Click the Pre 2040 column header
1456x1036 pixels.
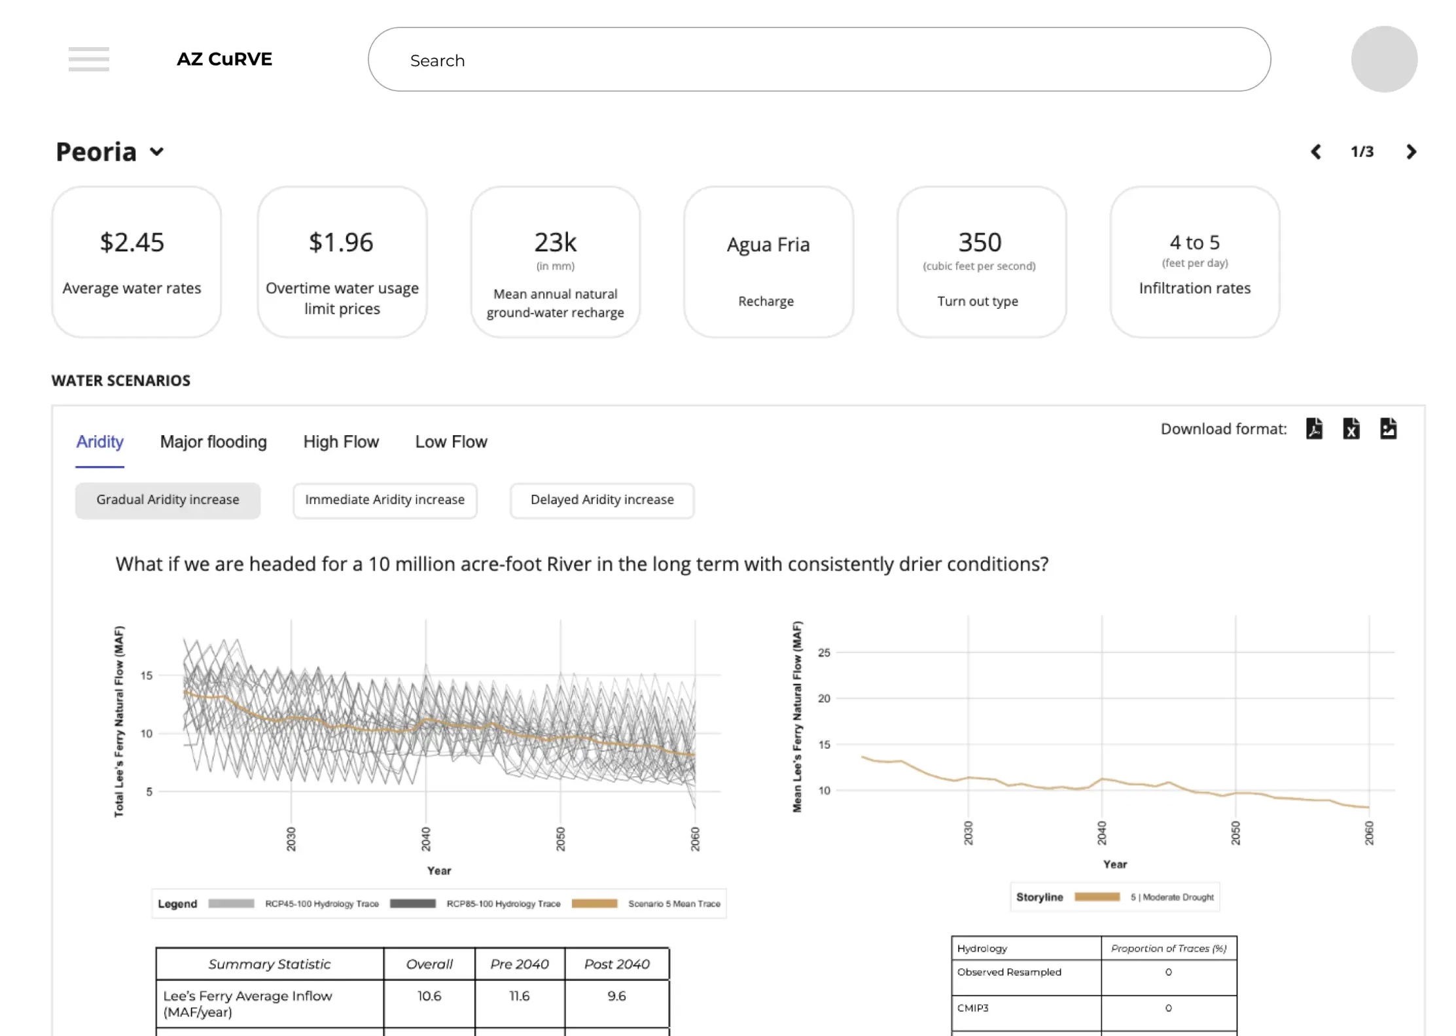point(520,965)
